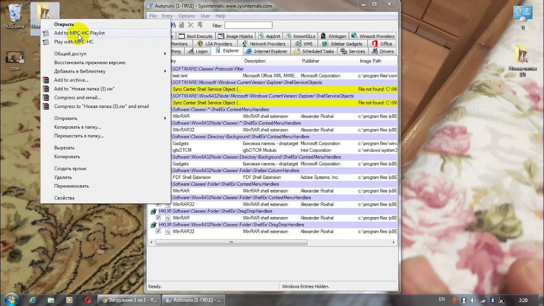544x306 pixels.
Task: Launch Opera from the taskbar
Action: [88, 300]
